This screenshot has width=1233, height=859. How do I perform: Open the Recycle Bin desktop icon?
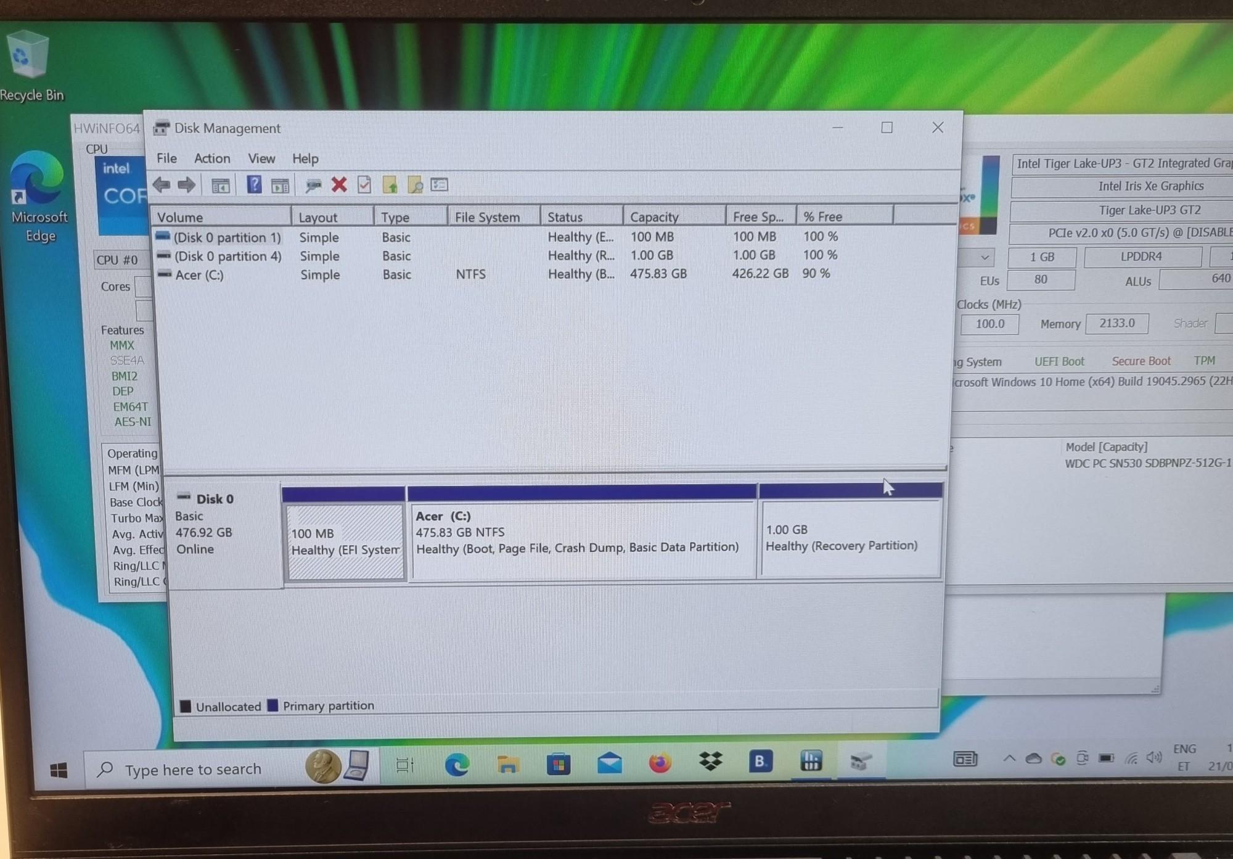click(30, 65)
